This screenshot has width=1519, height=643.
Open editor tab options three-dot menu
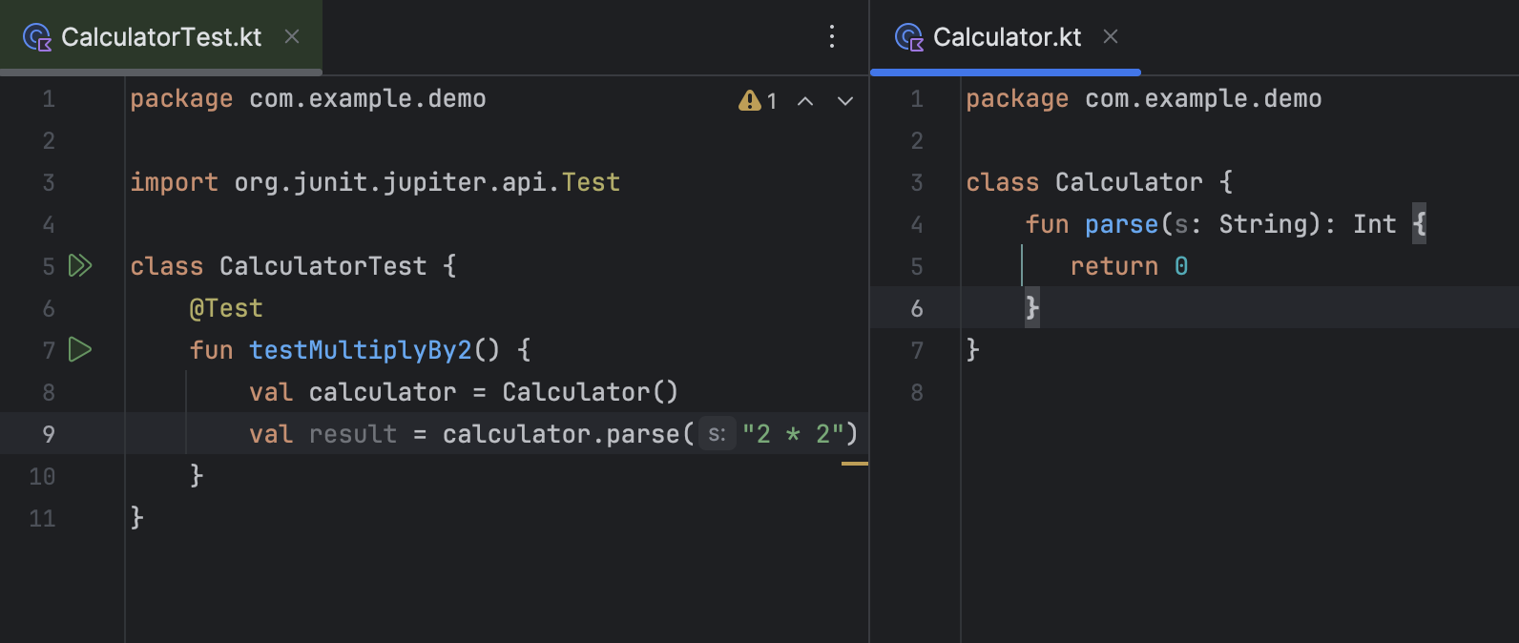click(832, 37)
